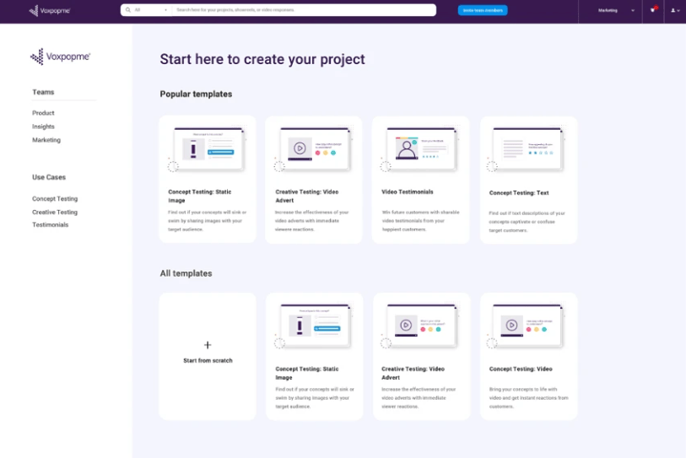Open the 'All' search filter dropdown
Screen dimensions: 686x458
[x=150, y=9]
